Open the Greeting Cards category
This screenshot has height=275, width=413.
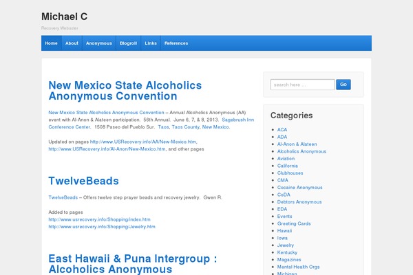pos(294,223)
